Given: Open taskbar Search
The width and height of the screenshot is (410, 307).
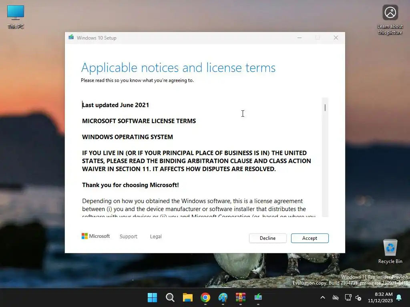Looking at the screenshot, I should tap(170, 297).
